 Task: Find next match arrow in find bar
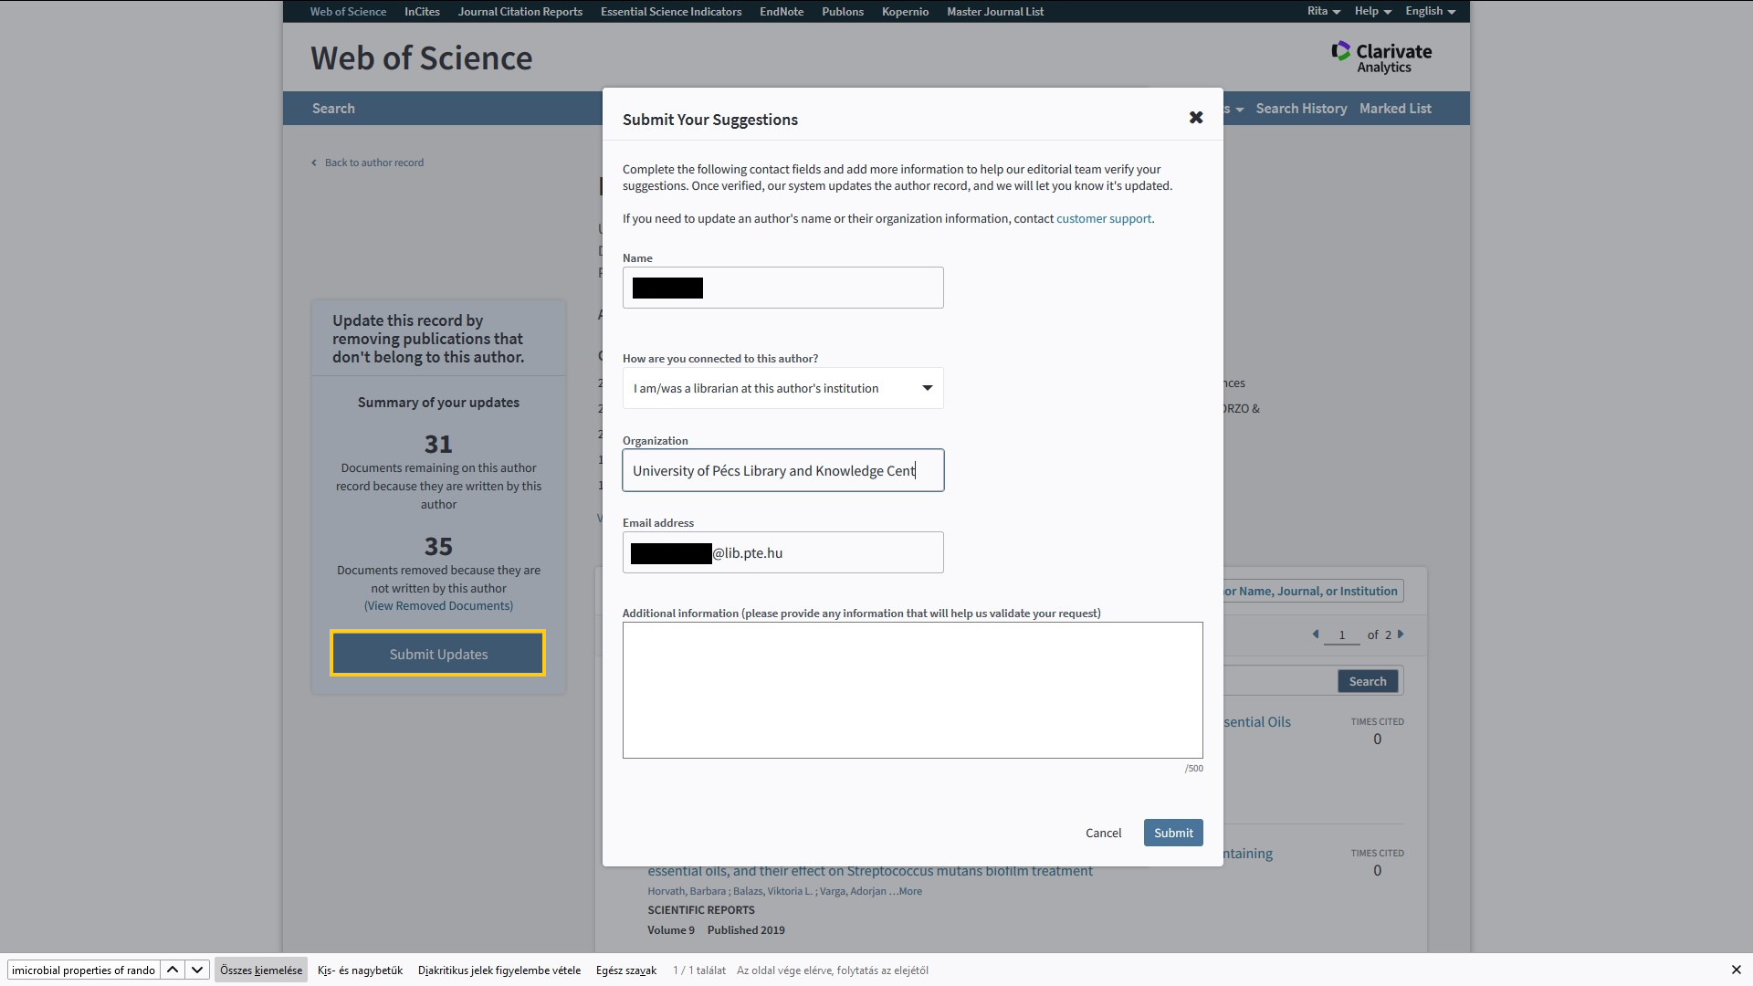197,970
